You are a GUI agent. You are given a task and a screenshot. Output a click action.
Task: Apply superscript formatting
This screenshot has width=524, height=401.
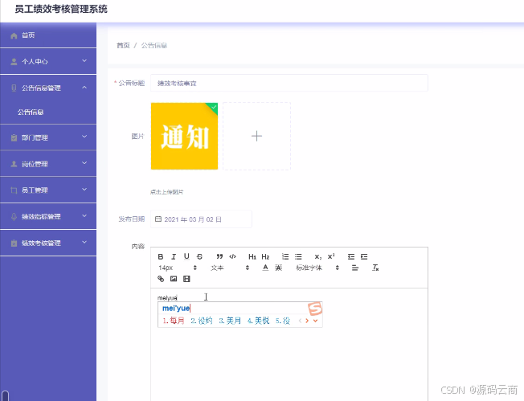click(331, 256)
